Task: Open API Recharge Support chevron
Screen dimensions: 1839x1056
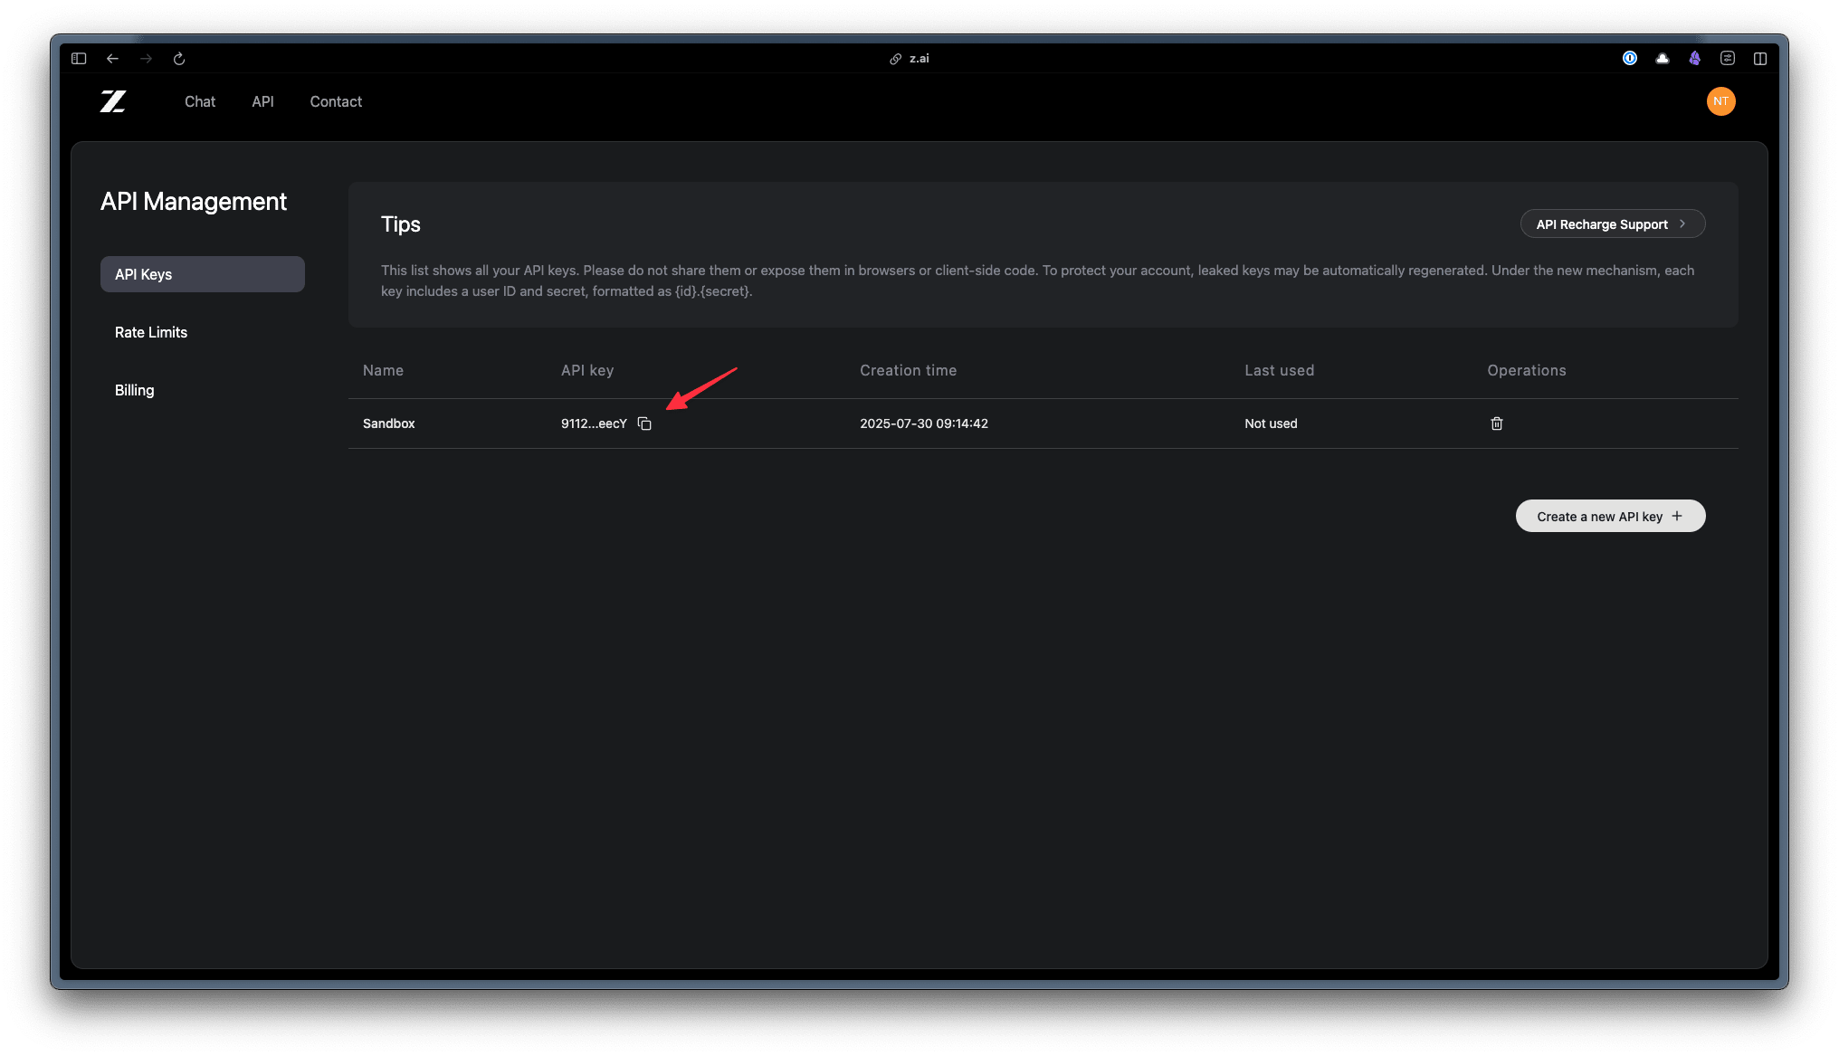Action: (1682, 224)
